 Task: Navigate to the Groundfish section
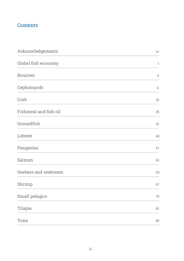click(29, 124)
